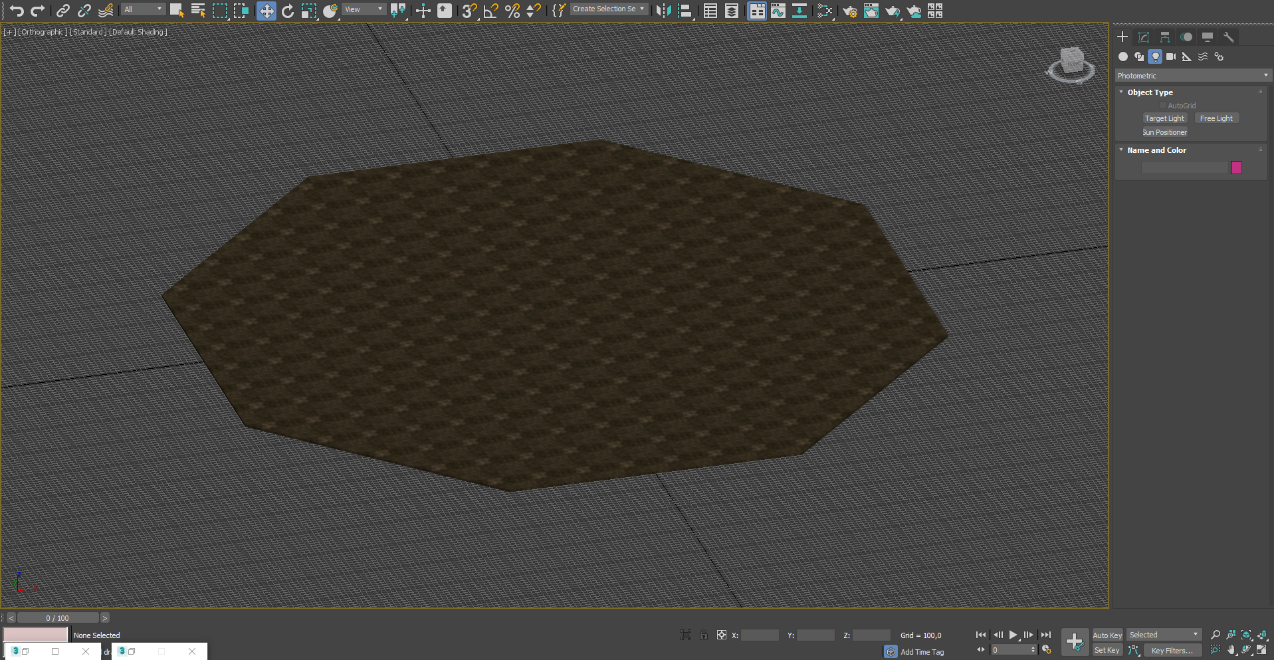
Task: Click the Target Light button
Action: [x=1164, y=118]
